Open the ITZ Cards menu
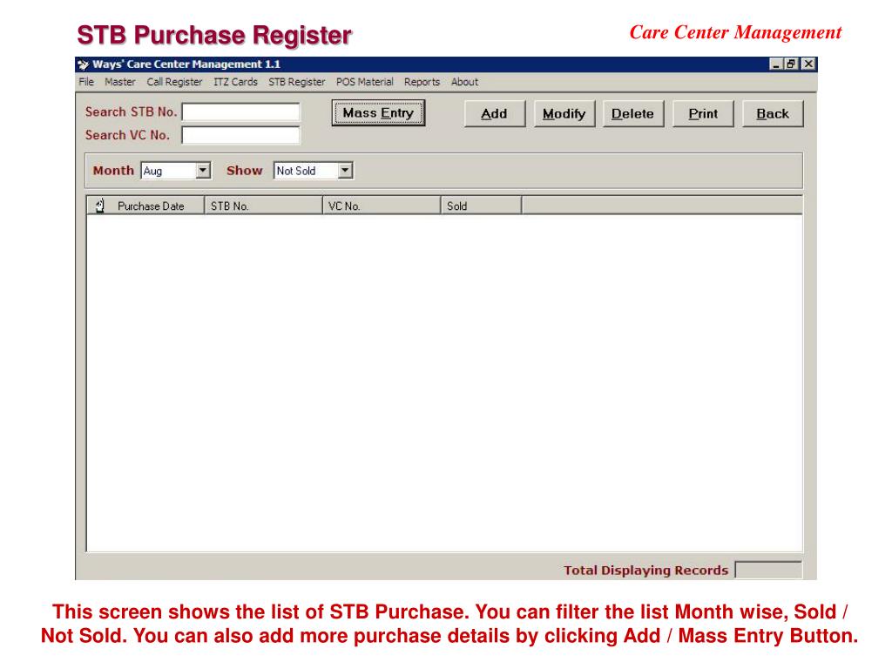Image resolution: width=892 pixels, height=669 pixels. click(x=235, y=82)
